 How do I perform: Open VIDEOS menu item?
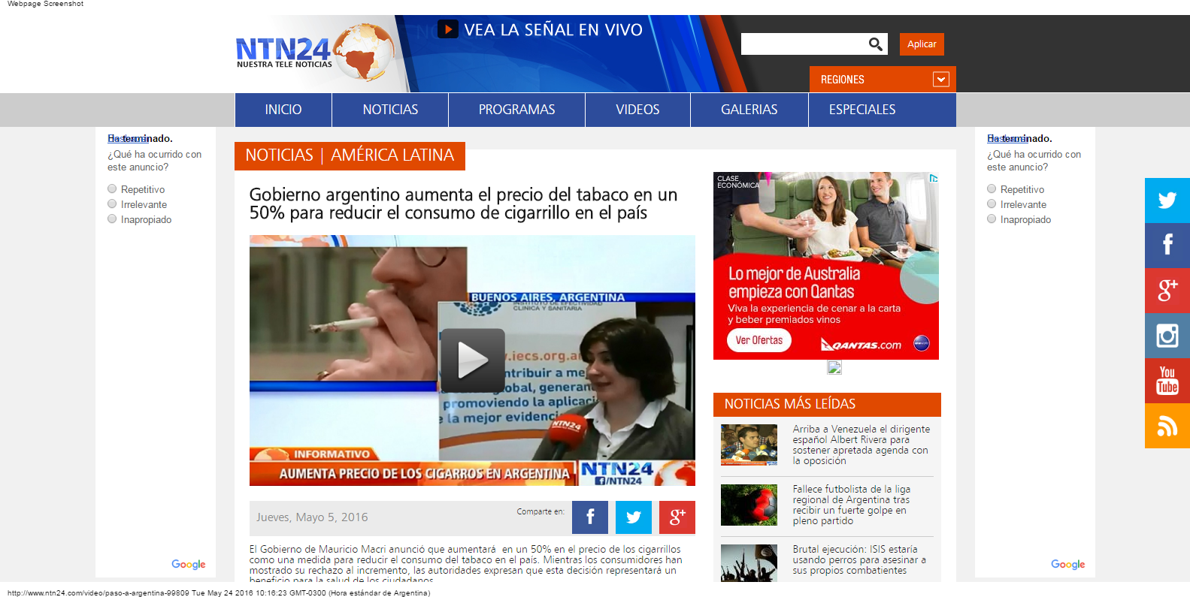pyautogui.click(x=637, y=110)
